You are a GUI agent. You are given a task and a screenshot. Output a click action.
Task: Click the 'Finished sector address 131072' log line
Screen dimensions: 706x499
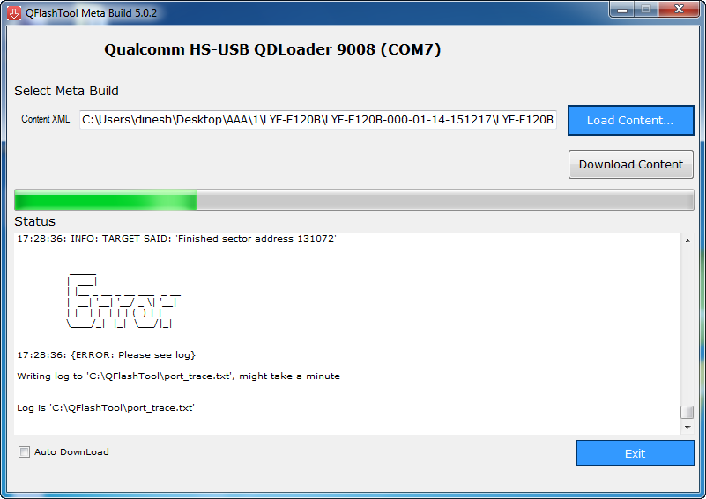[176, 238]
